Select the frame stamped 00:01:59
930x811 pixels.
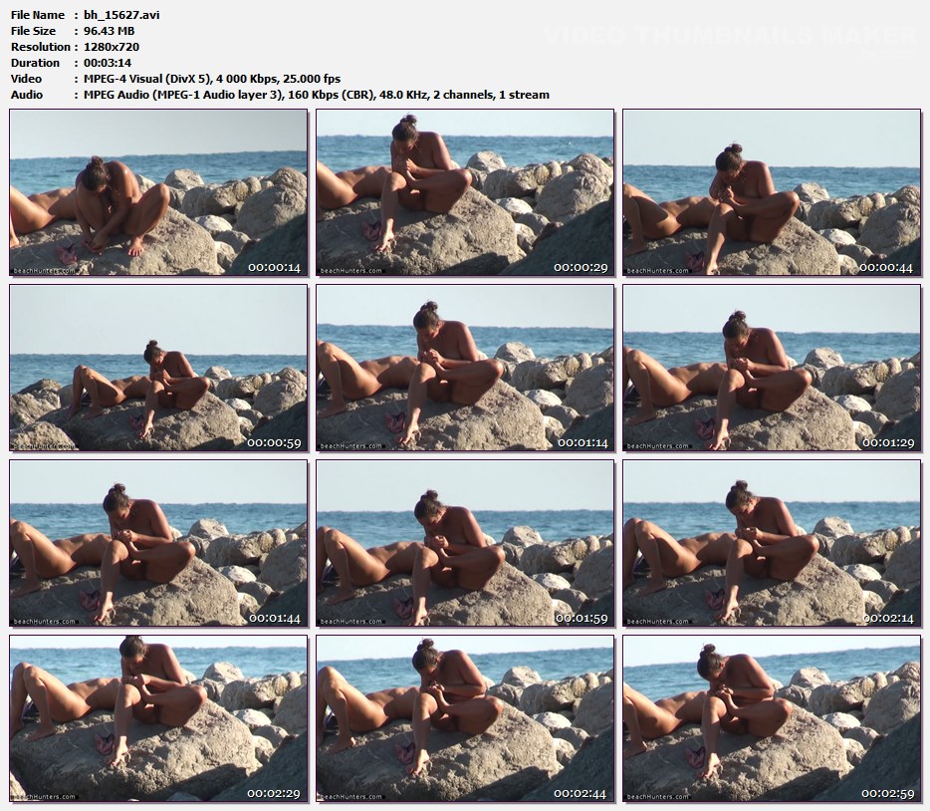(x=465, y=543)
